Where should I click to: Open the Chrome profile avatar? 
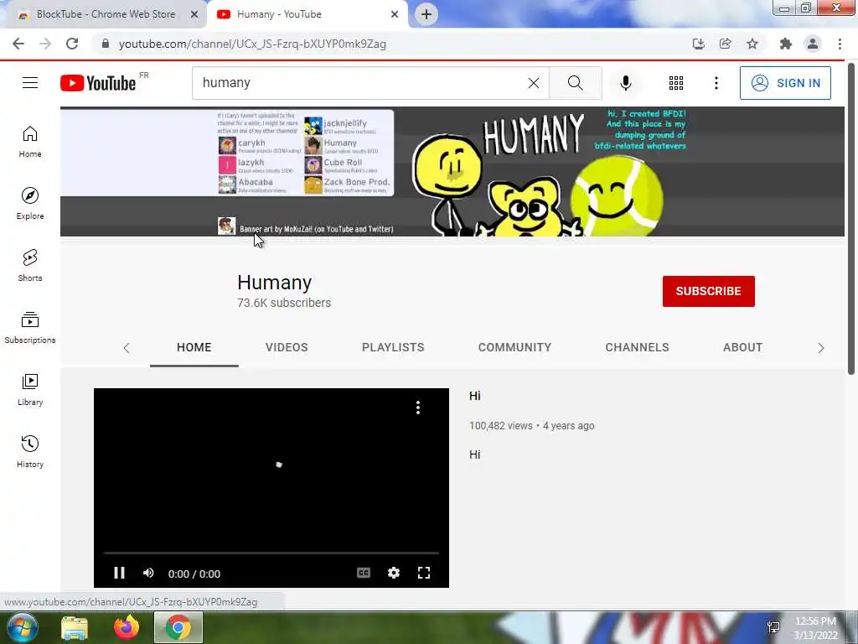pyautogui.click(x=813, y=44)
